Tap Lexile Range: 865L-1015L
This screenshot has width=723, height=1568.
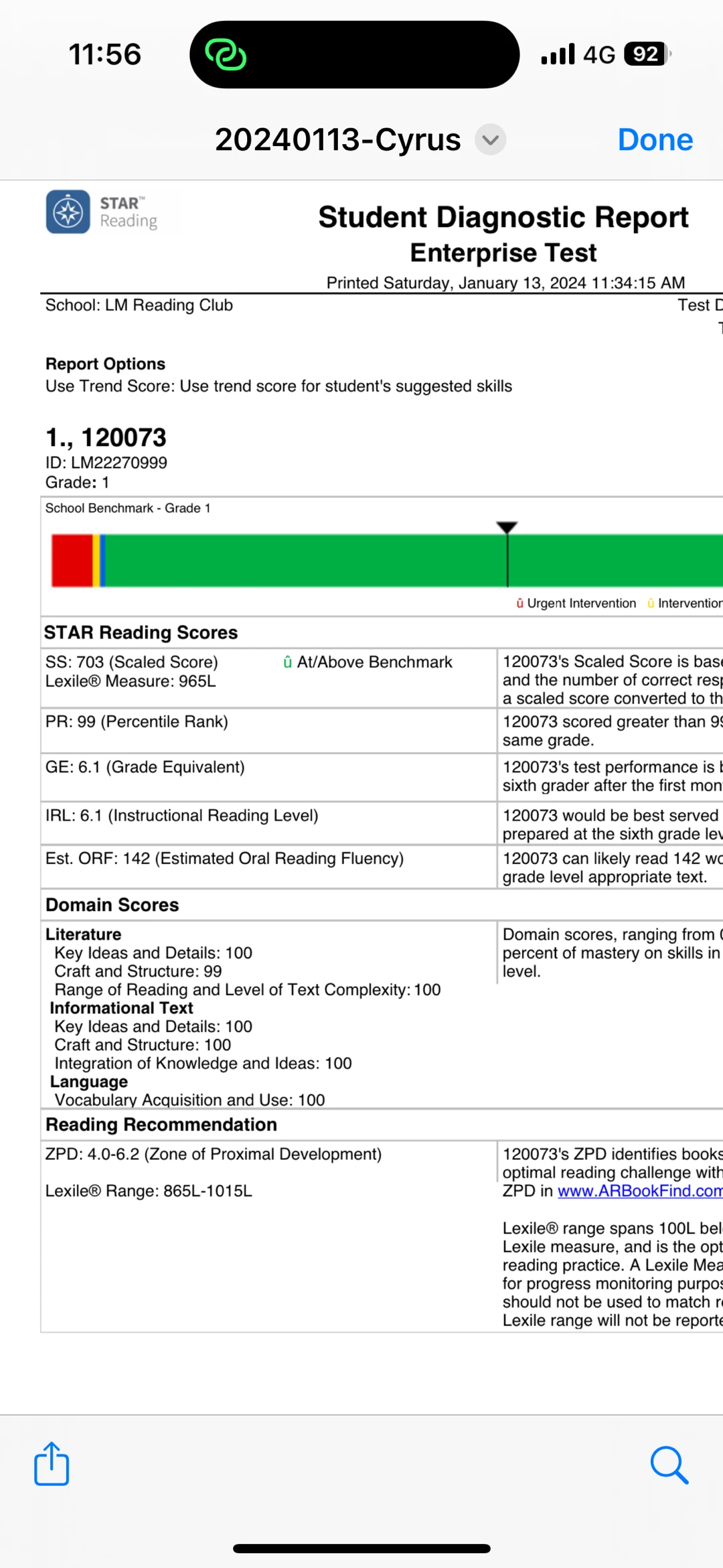[149, 1191]
